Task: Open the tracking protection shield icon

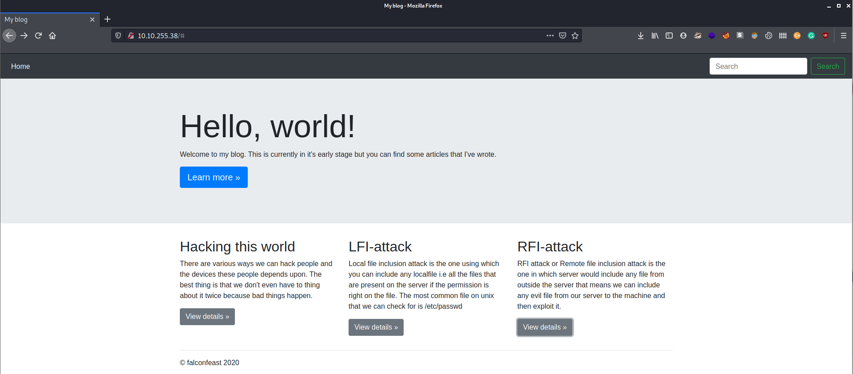Action: 118,36
